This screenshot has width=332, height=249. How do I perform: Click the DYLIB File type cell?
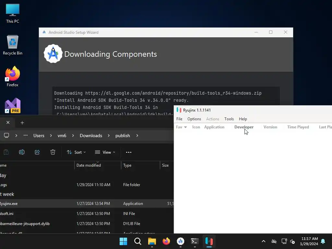(132, 224)
